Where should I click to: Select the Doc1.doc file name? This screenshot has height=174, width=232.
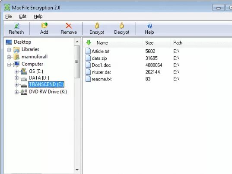tap(101, 65)
